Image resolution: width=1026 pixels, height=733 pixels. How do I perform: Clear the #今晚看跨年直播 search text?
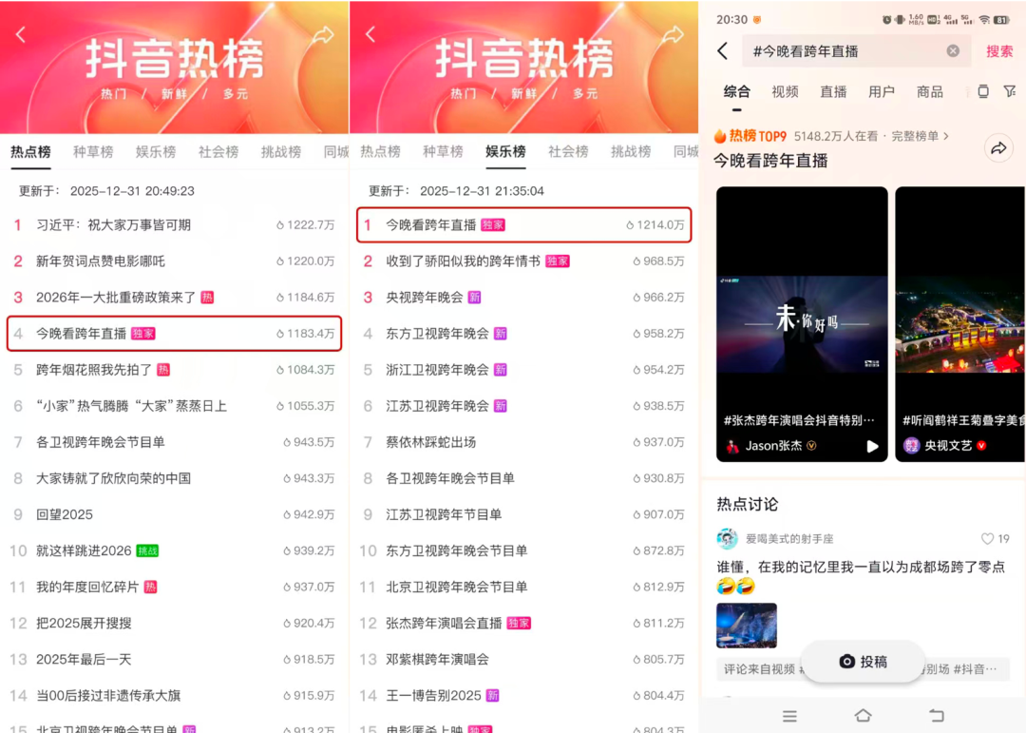point(953,51)
